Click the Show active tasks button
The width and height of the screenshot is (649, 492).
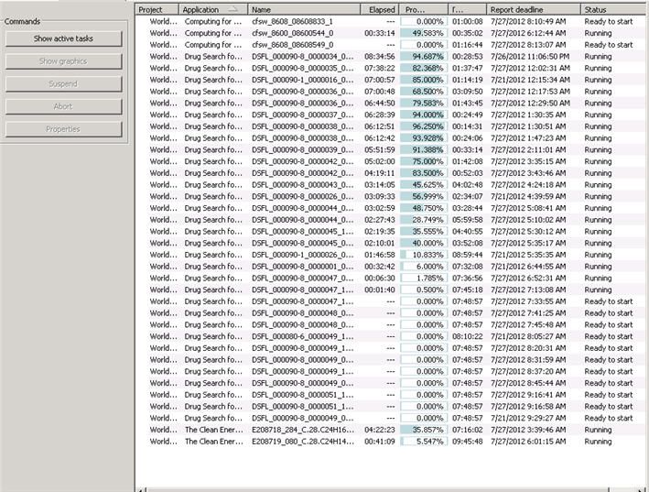63,39
